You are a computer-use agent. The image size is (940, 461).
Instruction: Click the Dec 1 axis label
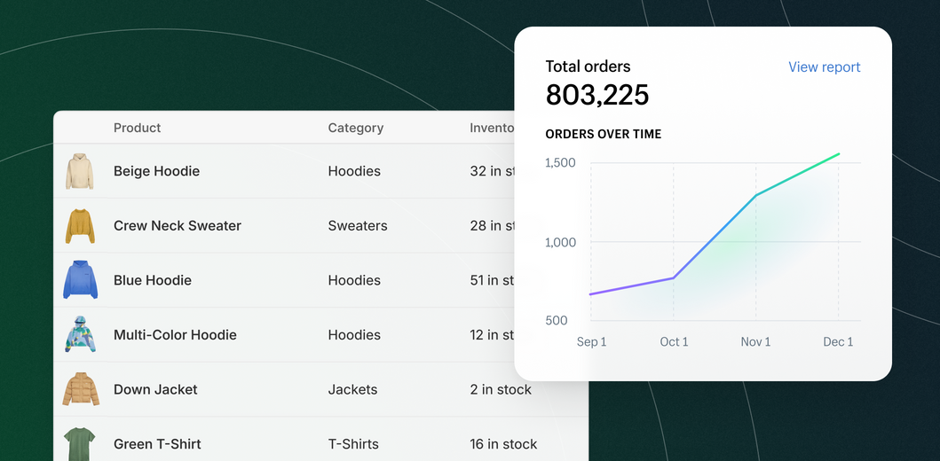838,342
